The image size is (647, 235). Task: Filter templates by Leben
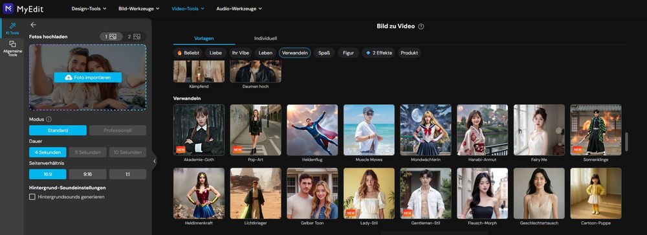[x=265, y=53]
